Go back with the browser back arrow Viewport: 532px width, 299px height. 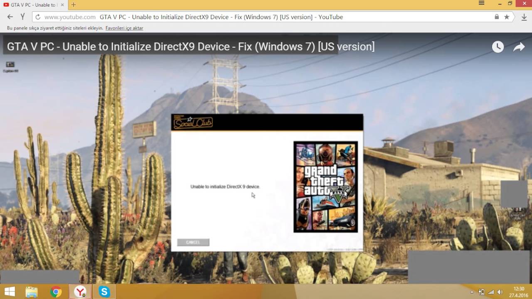click(x=10, y=17)
